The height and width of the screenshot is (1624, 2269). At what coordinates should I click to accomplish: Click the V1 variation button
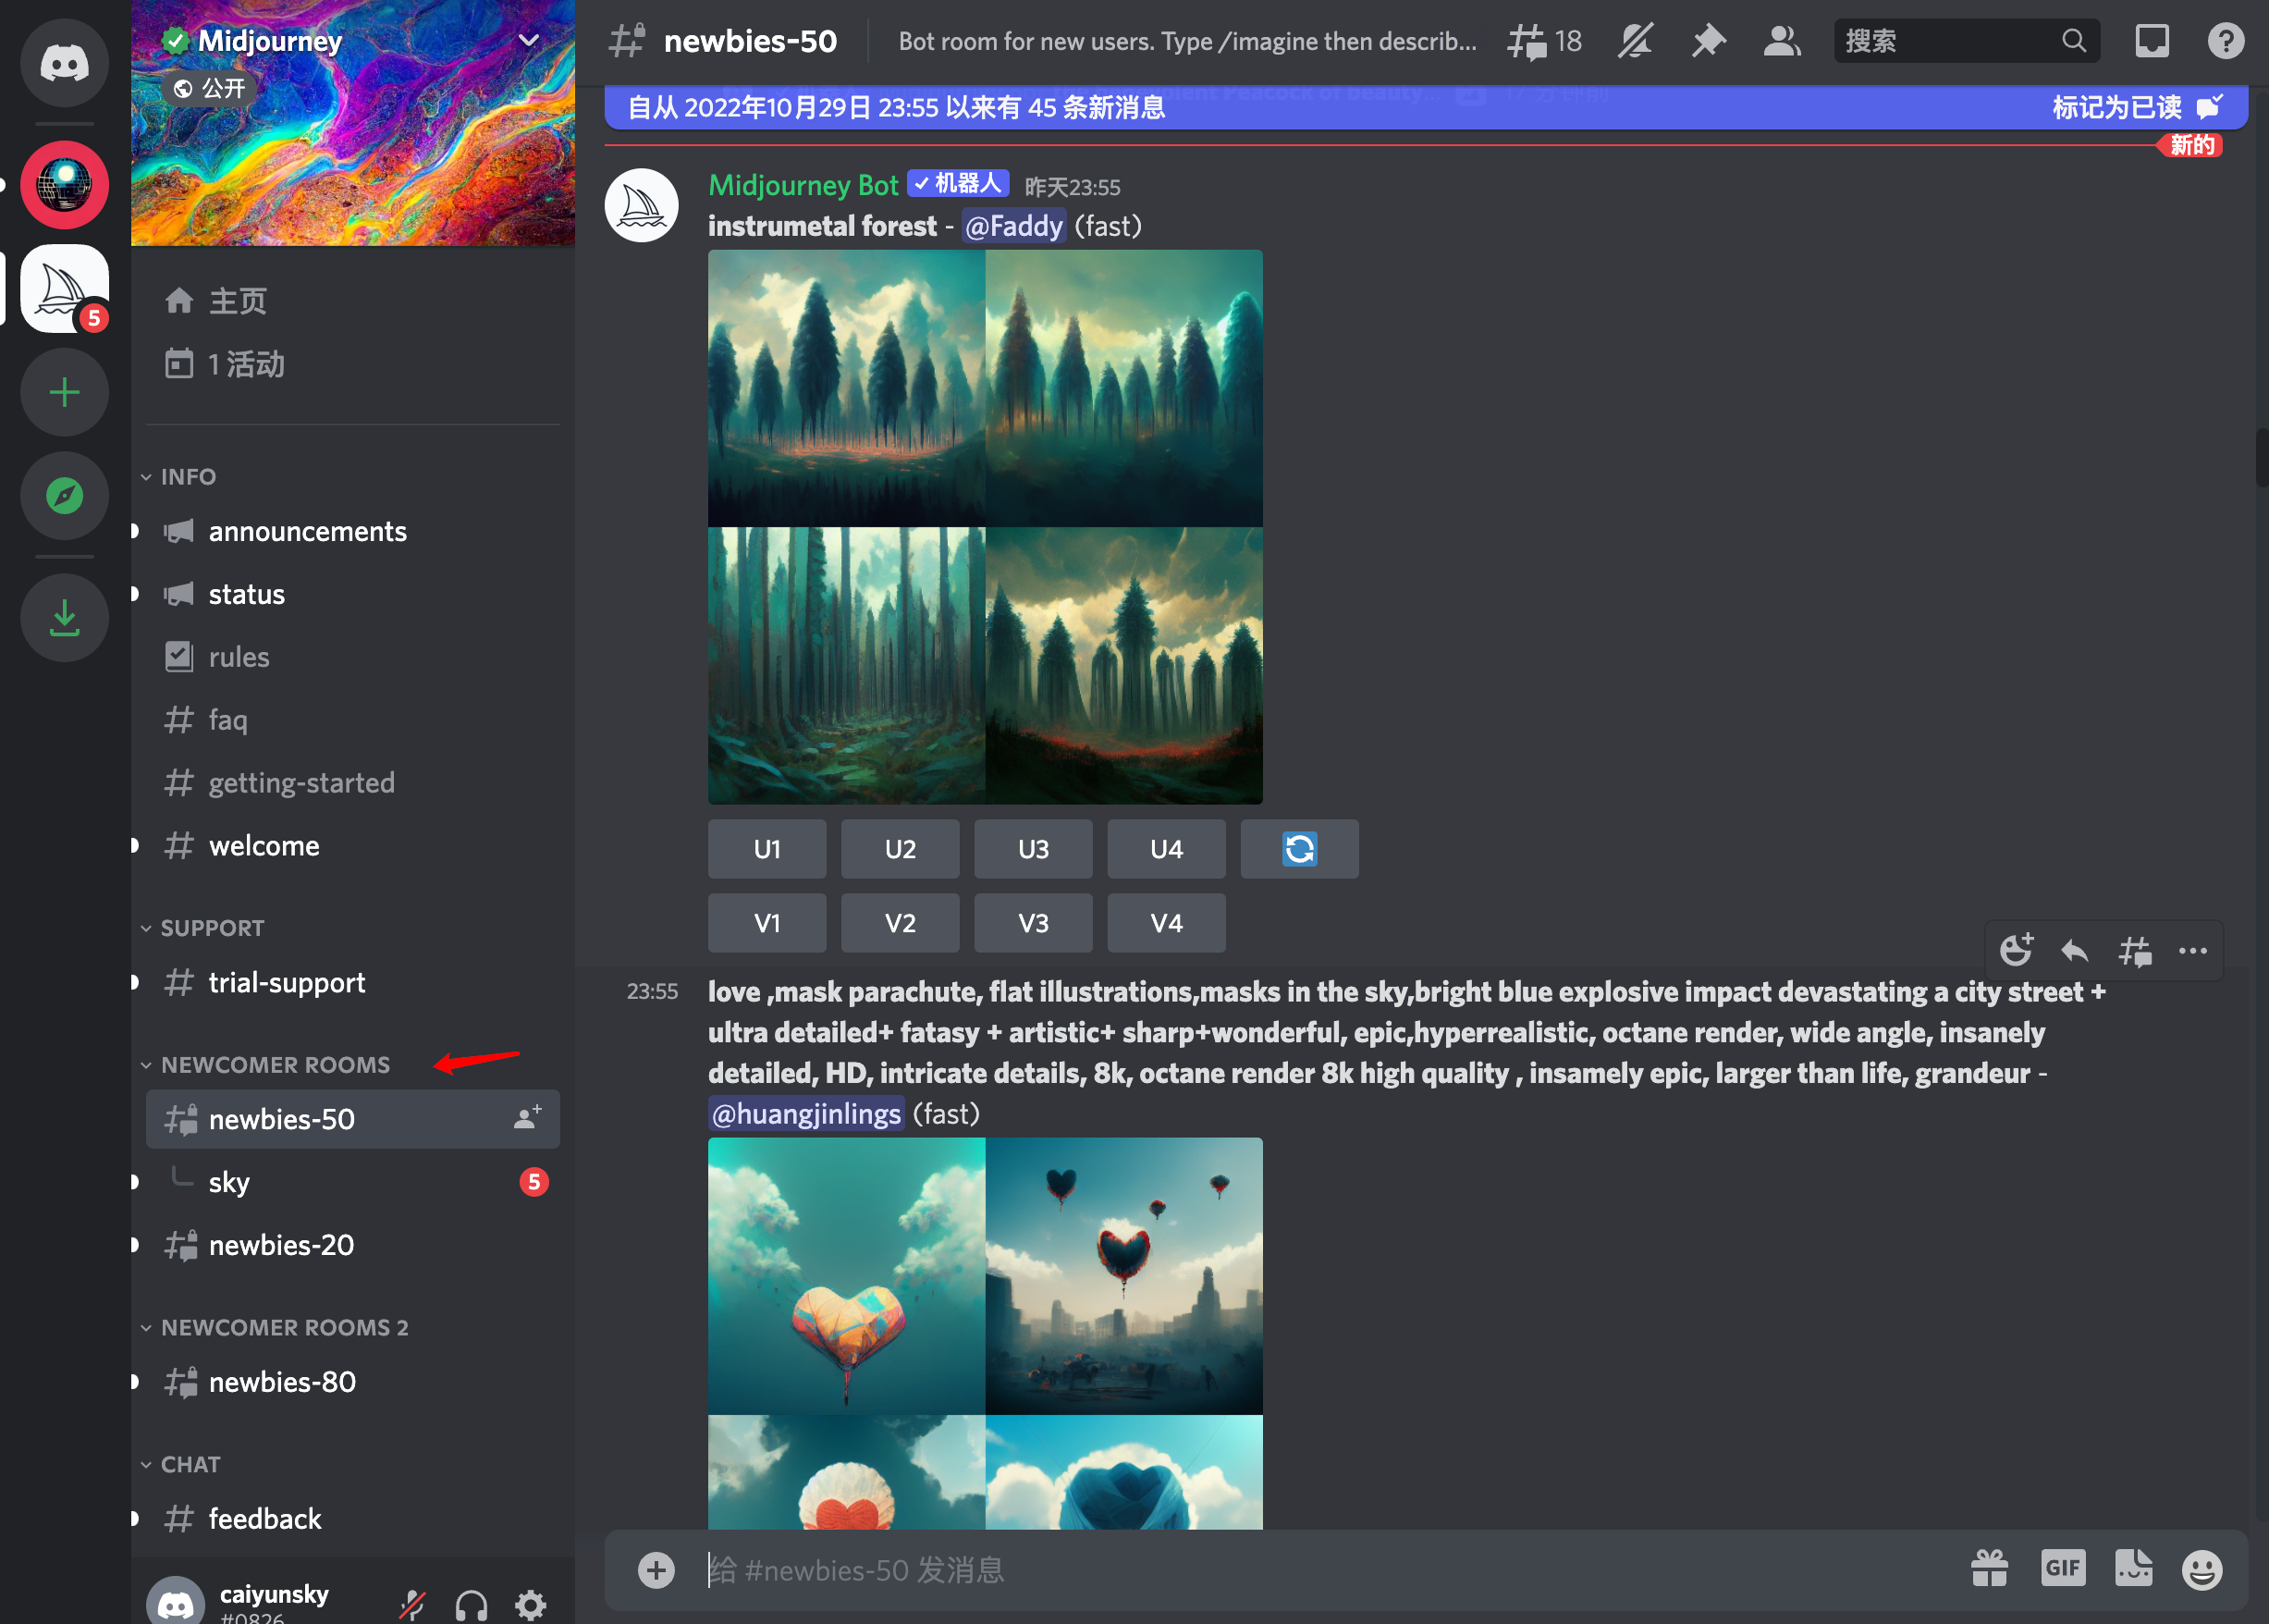[x=767, y=923]
